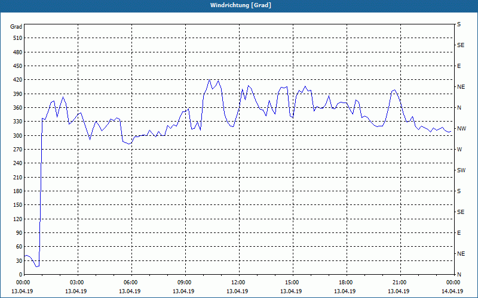This screenshot has width=478, height=298.
Task: Select the 150 degree axis label
Action: coord(18,204)
